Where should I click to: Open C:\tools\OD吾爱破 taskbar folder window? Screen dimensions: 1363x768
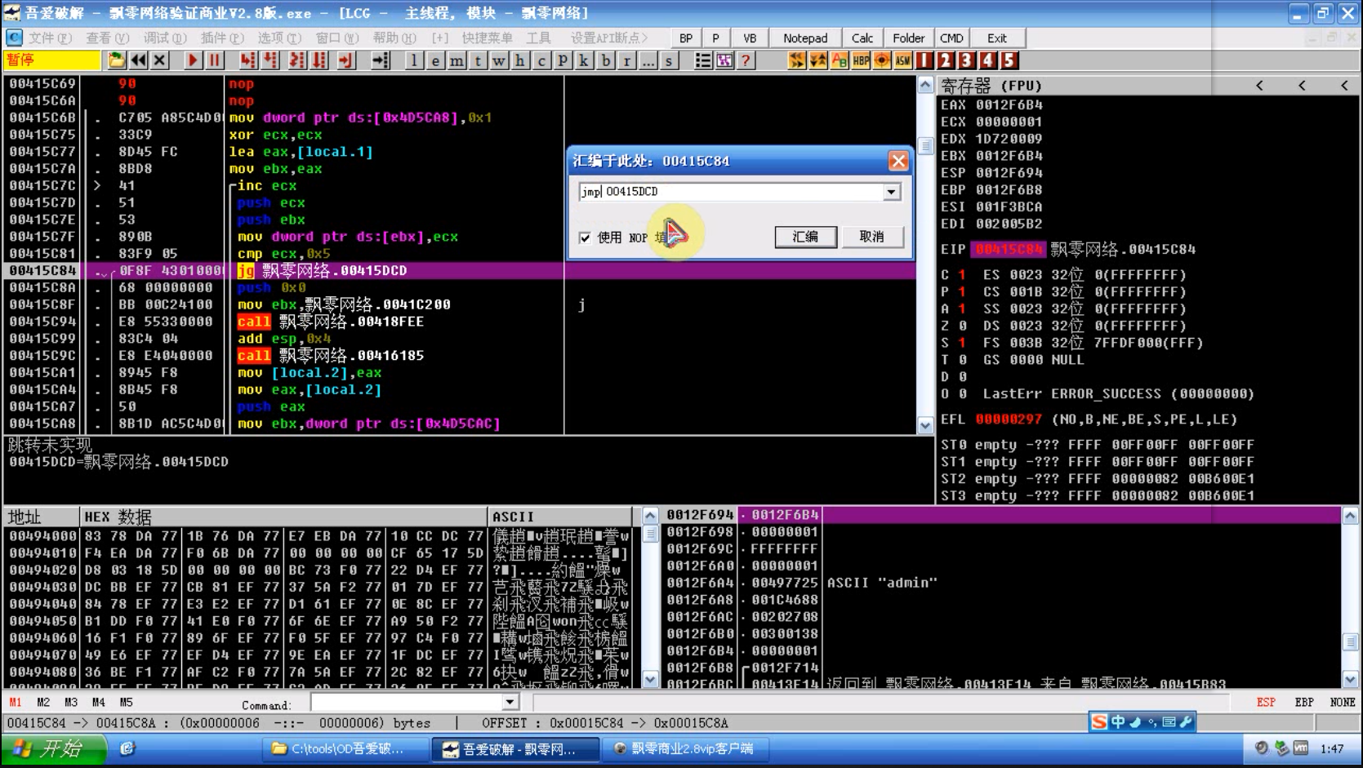346,748
